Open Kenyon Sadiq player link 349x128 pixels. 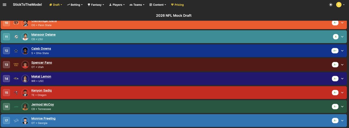pos(42,90)
